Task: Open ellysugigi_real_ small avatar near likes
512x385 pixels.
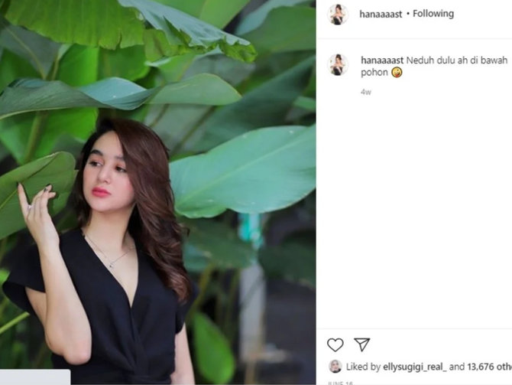Action: [x=335, y=367]
